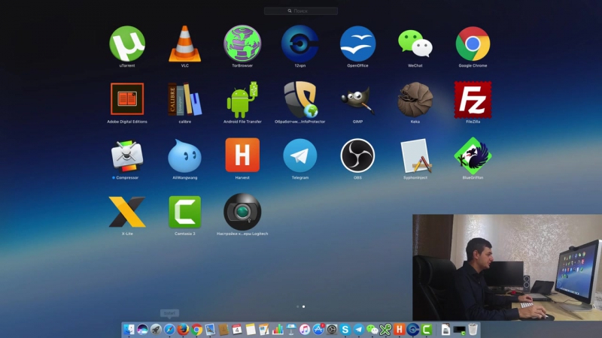Click the Launchpad search field
Screen dimensions: 602x338
(301, 11)
